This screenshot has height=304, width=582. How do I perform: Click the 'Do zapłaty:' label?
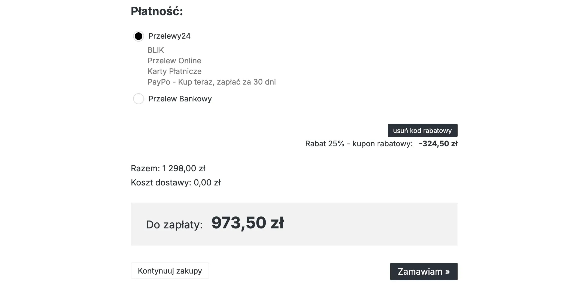174,225
